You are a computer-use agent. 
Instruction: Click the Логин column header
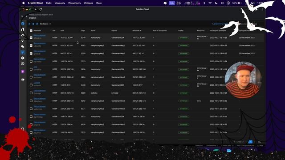pyautogui.click(x=93, y=31)
